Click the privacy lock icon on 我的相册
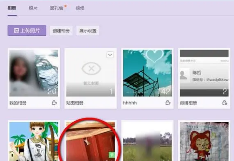Viewport: 234px width, 161px height. (54, 103)
